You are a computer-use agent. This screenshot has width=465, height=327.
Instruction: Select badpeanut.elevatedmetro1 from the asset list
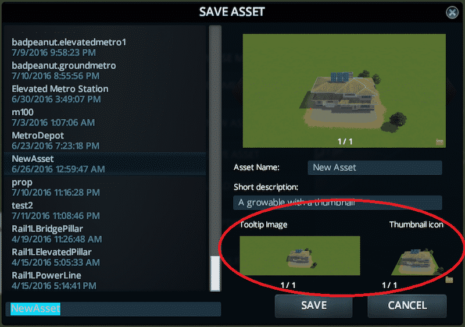point(105,47)
